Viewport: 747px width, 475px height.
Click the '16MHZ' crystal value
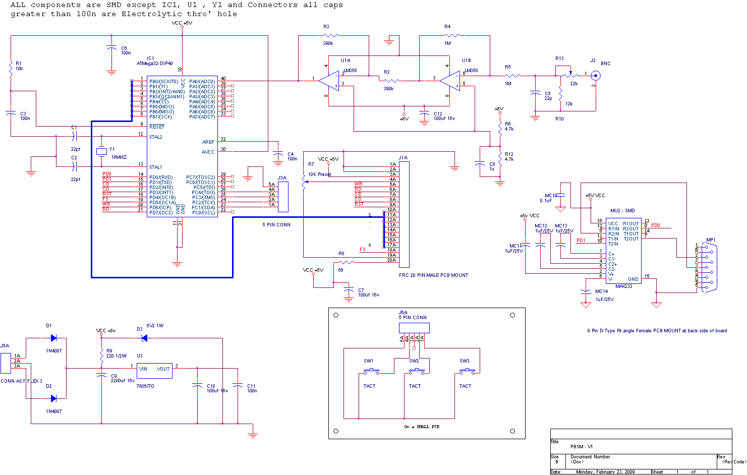119,157
